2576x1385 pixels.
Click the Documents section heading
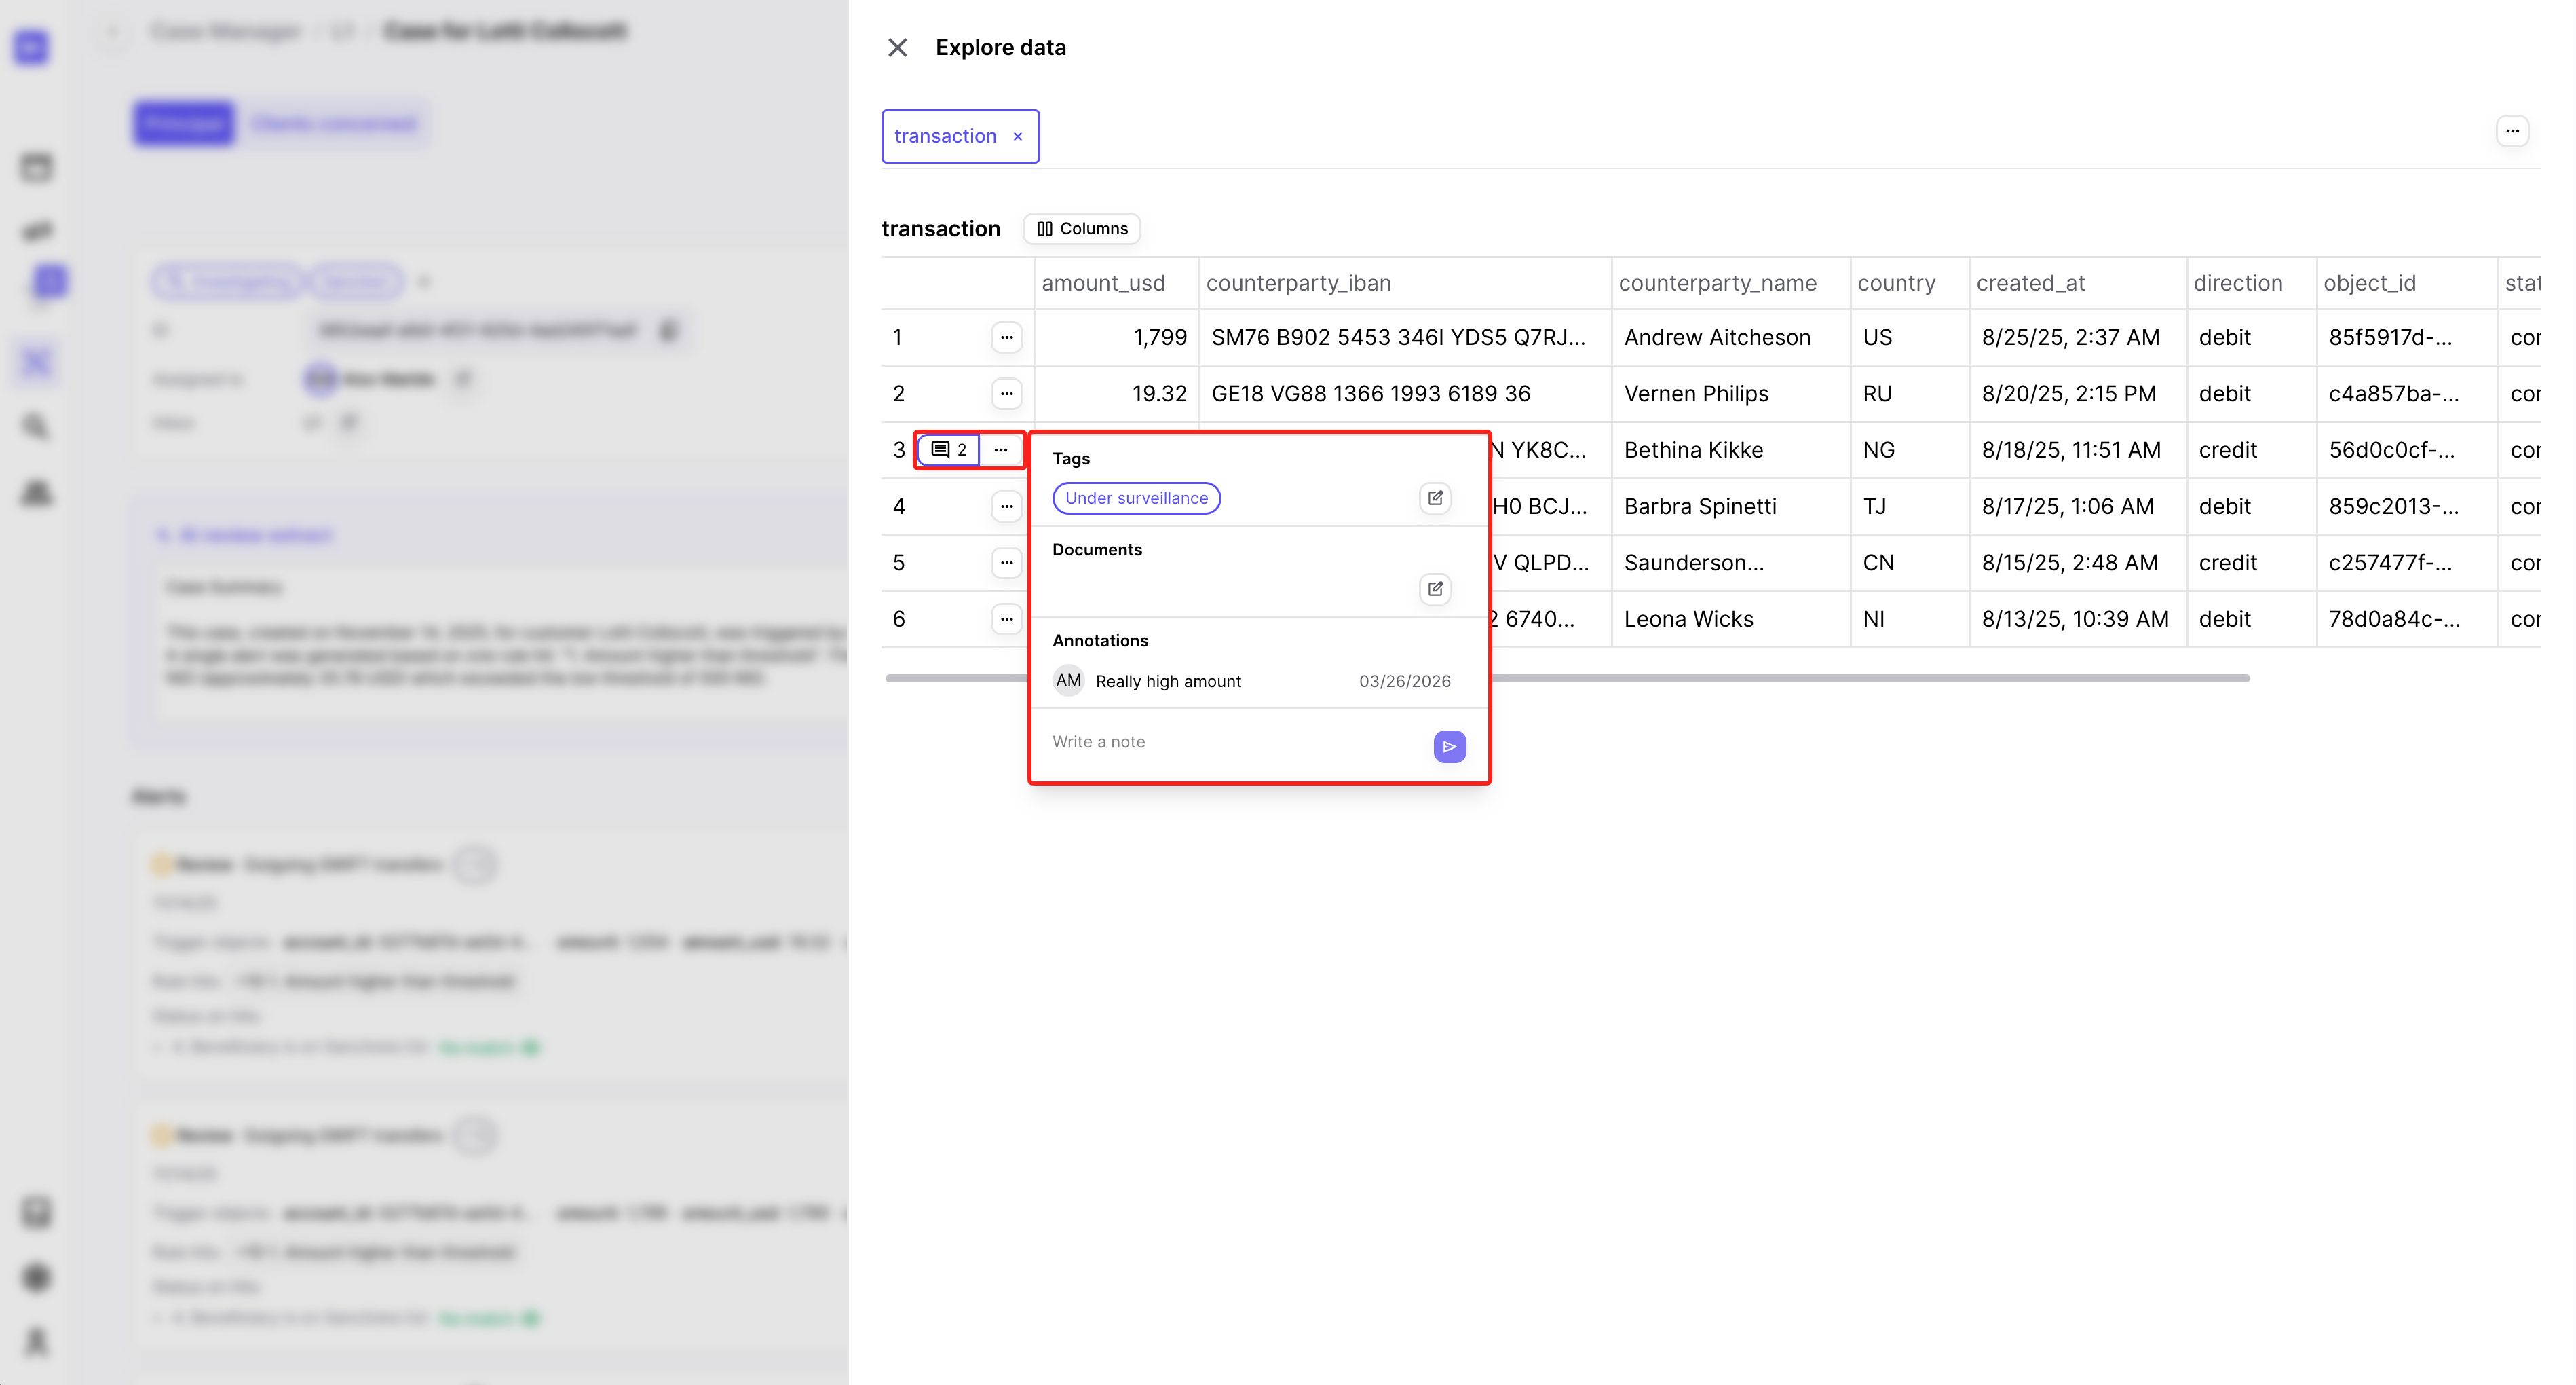coord(1096,549)
